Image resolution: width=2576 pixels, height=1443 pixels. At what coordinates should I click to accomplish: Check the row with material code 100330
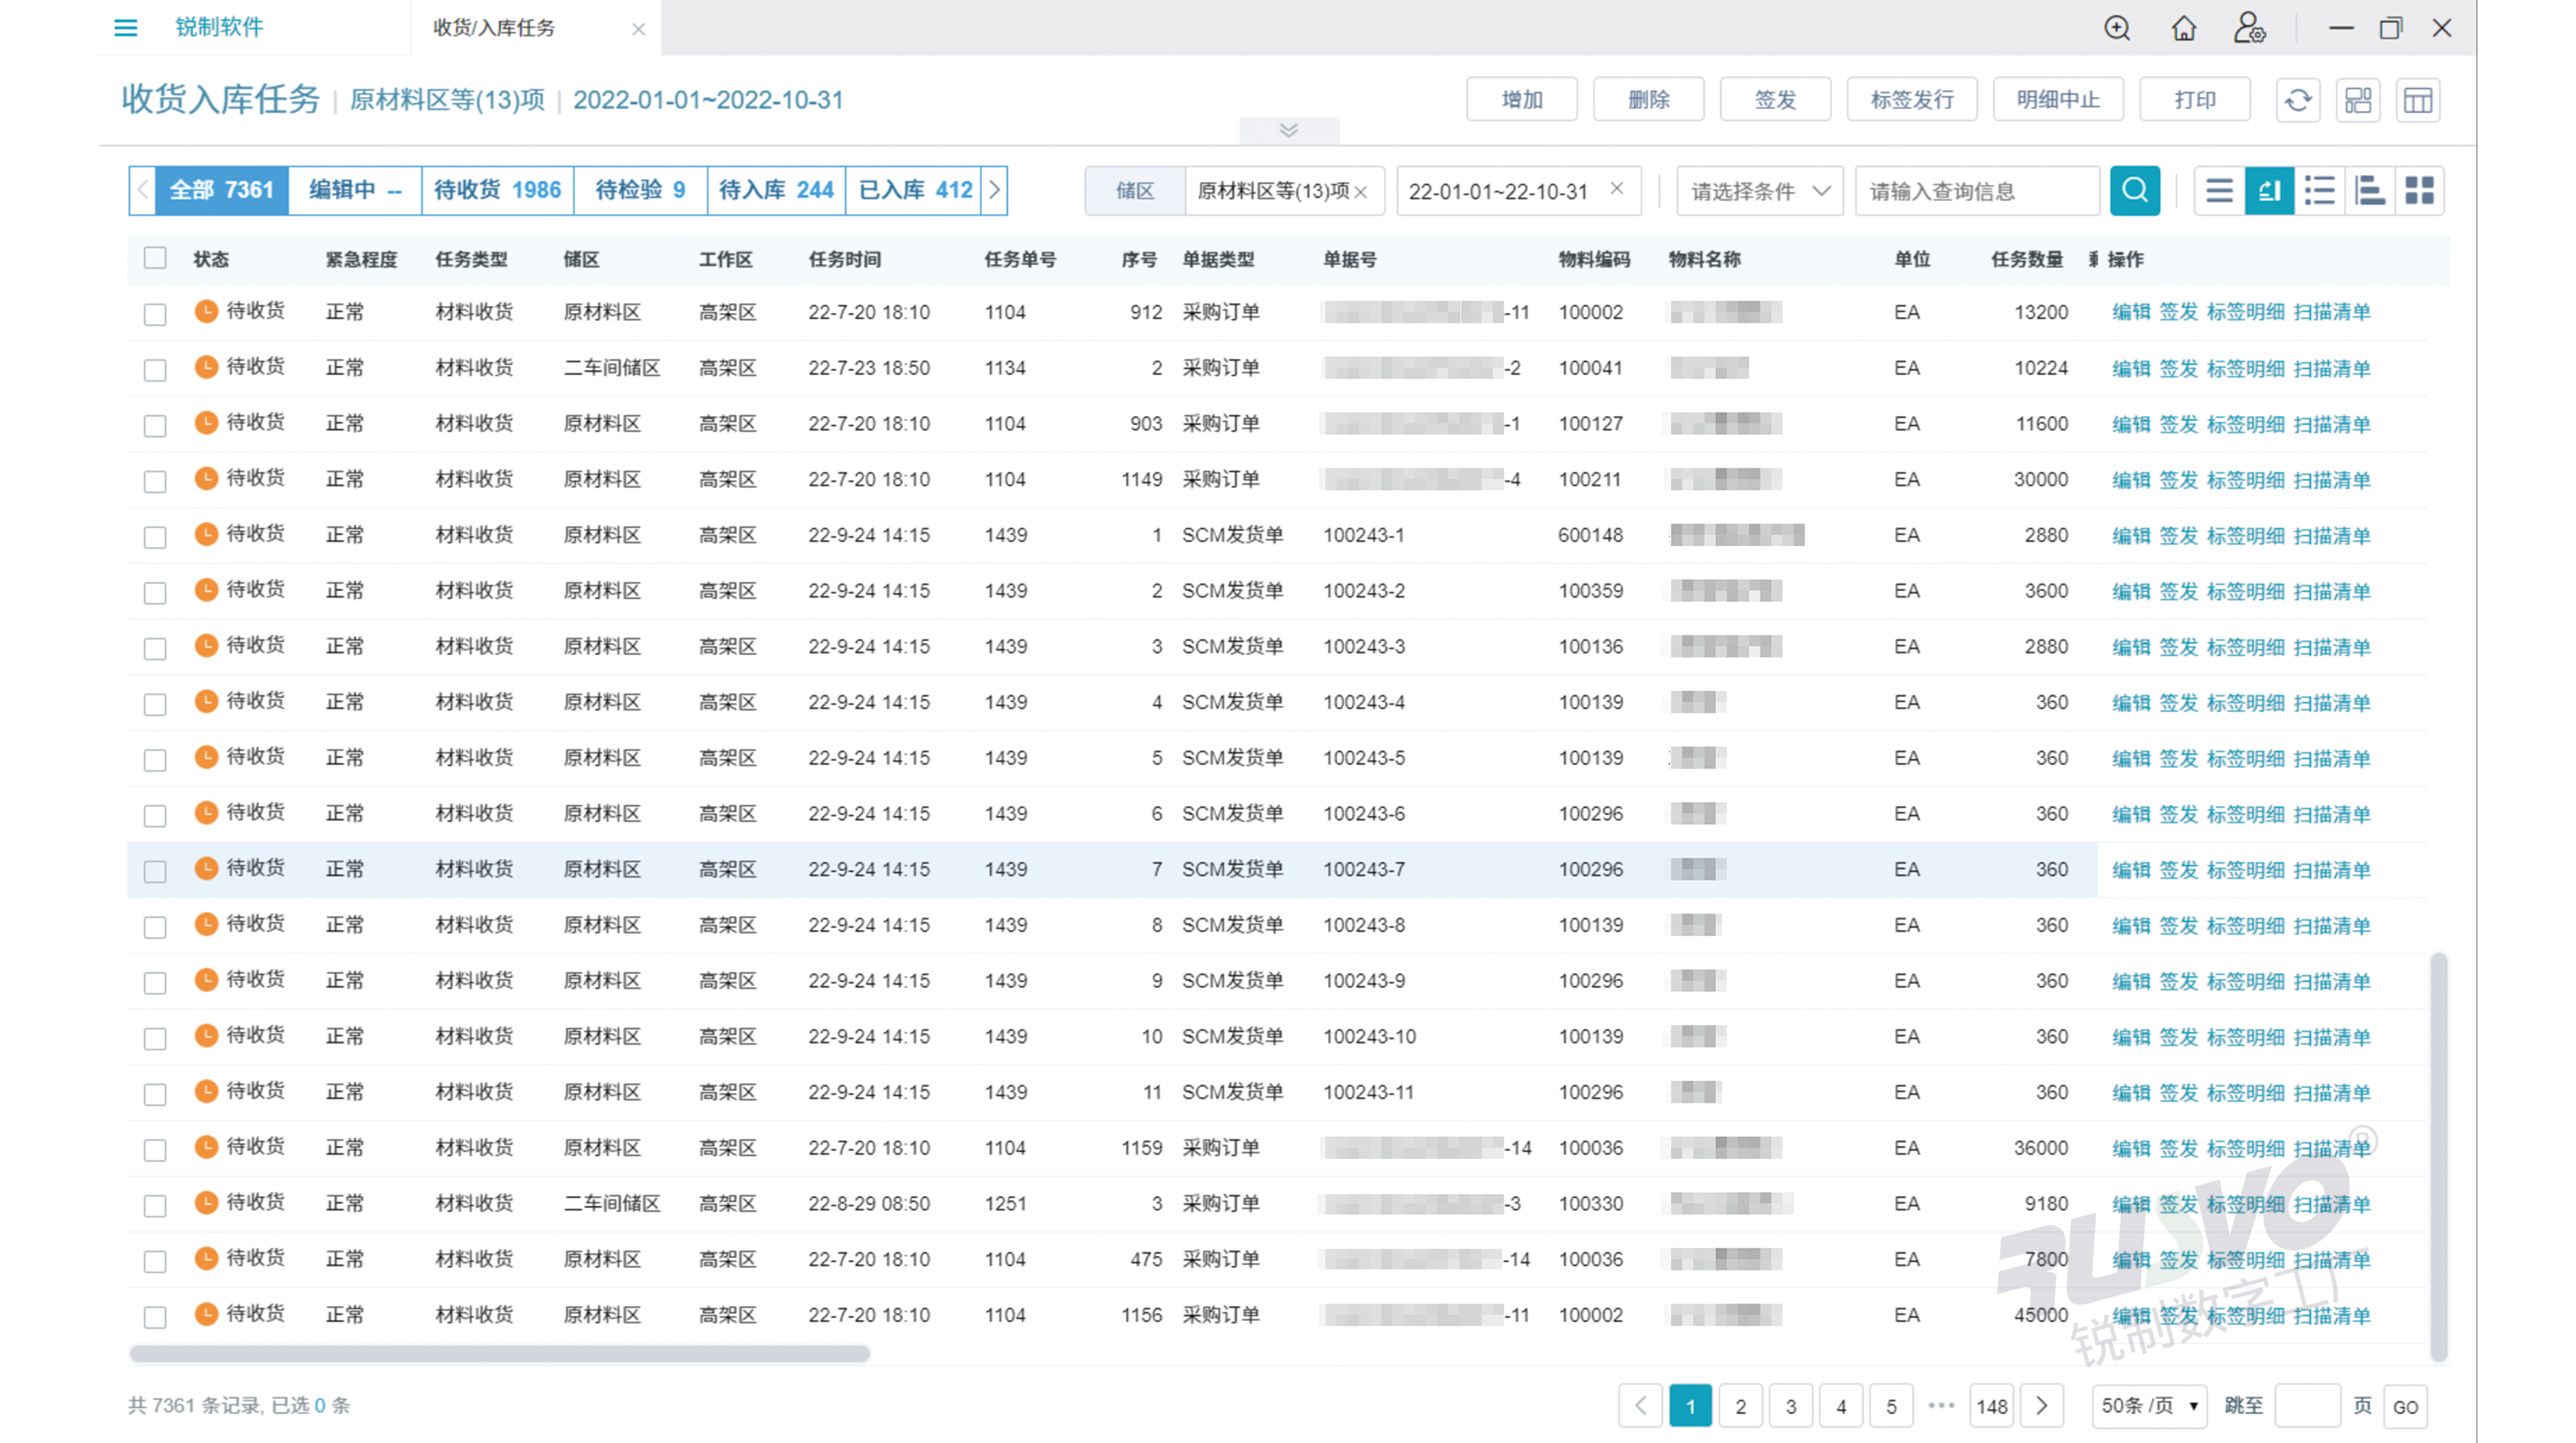(x=155, y=1206)
